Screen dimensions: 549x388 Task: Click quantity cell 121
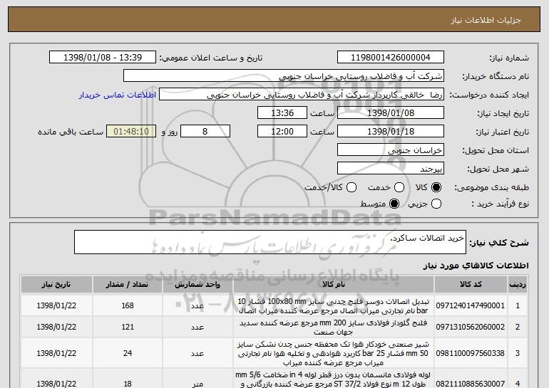[128, 327]
